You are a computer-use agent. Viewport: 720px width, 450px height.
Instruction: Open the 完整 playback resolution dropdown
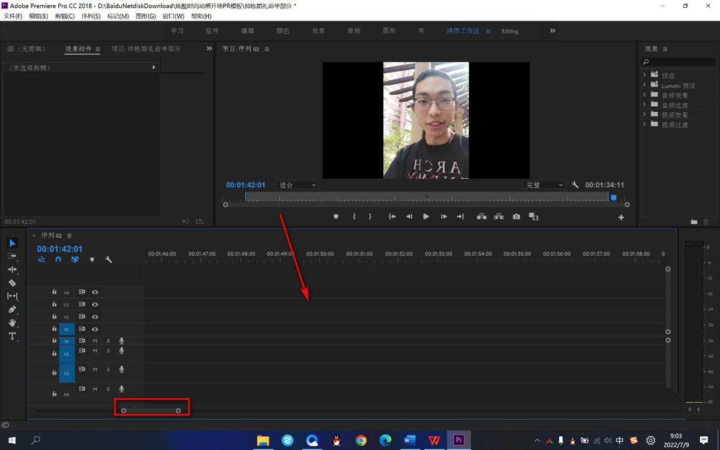click(x=544, y=185)
